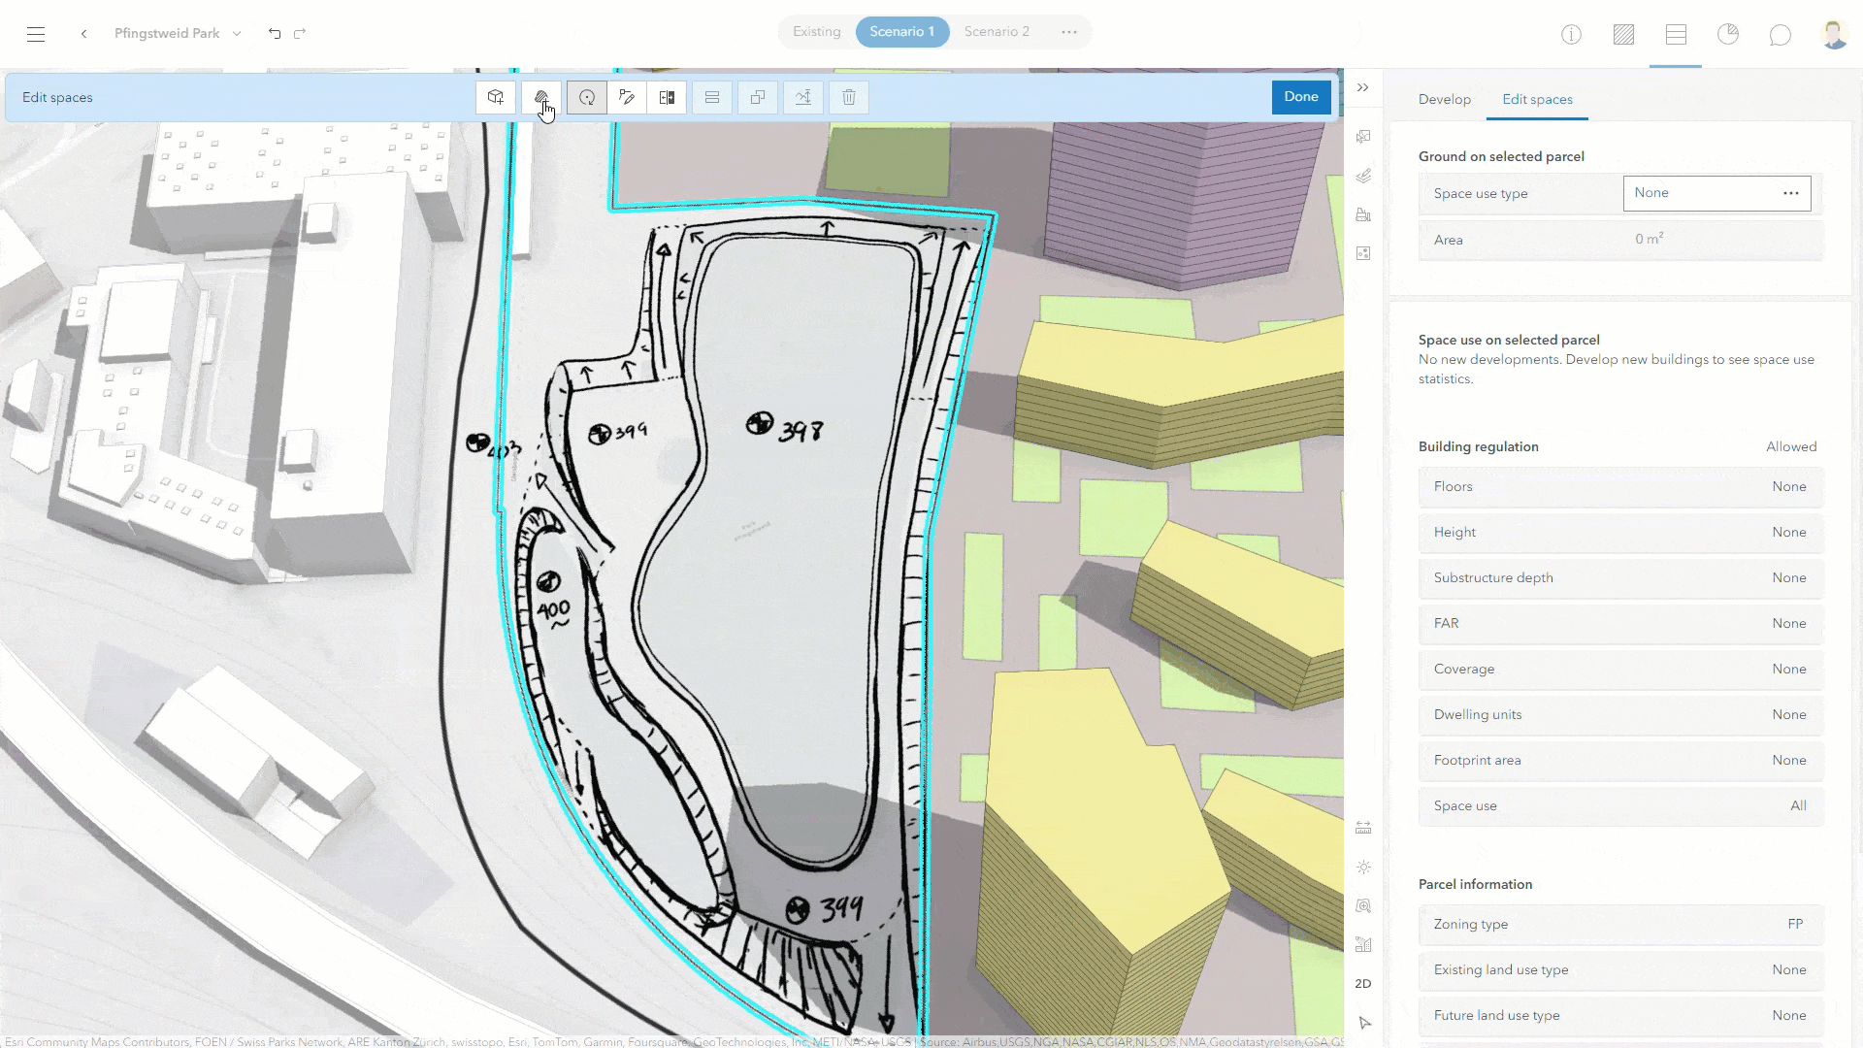Click the undo arrow

pyautogui.click(x=275, y=33)
